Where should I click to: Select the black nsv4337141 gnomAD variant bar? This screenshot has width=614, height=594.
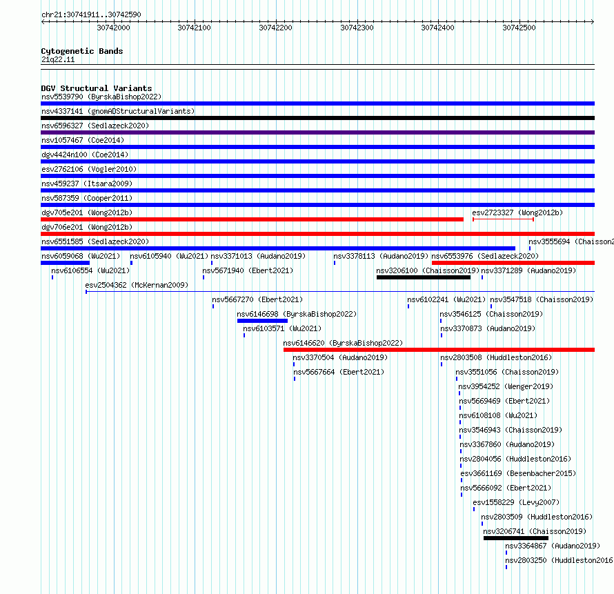317,118
